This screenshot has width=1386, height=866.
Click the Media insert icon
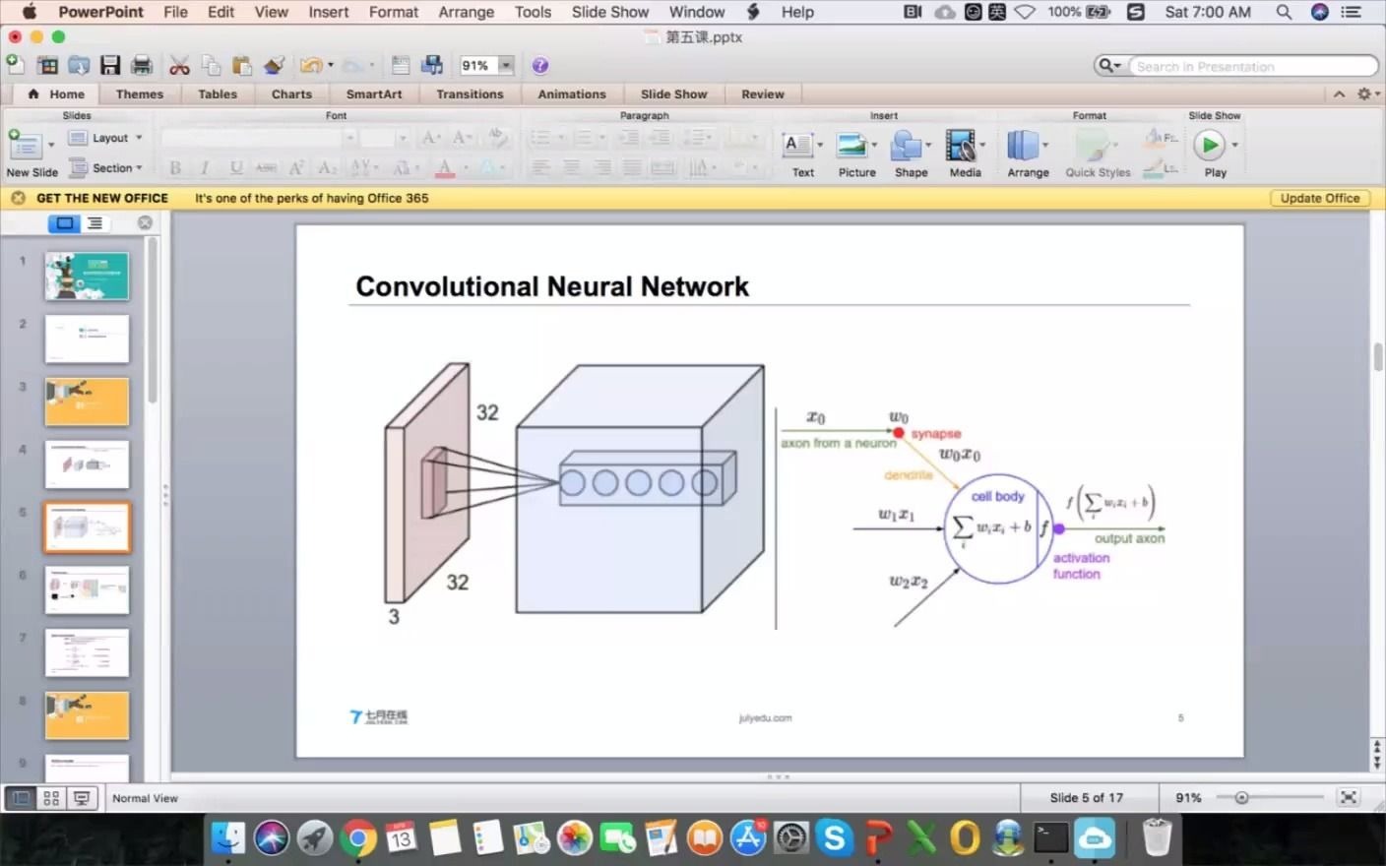[x=965, y=155]
